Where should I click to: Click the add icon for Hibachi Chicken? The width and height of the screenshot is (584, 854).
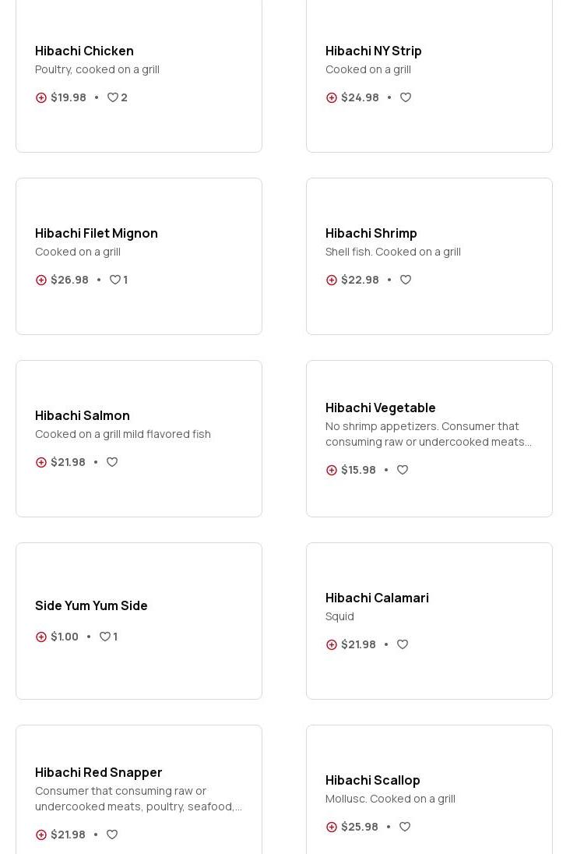[41, 97]
